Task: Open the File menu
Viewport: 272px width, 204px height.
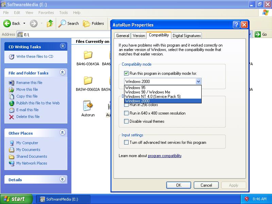Action: (6, 13)
